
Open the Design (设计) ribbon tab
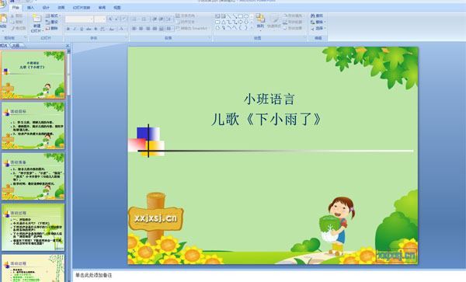[x=46, y=8]
